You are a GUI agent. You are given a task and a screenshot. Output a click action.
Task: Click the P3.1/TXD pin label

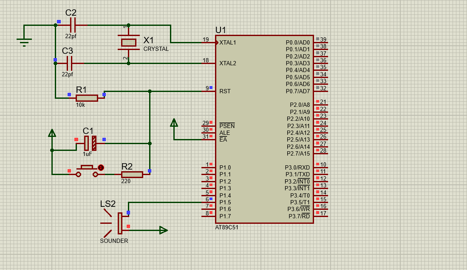[x=297, y=174]
